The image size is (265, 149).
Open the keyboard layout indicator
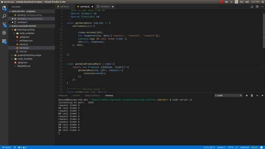236,2
